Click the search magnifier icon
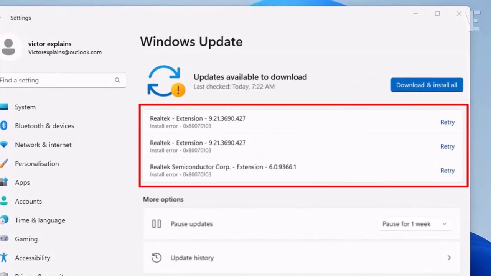491x276 pixels. [117, 80]
